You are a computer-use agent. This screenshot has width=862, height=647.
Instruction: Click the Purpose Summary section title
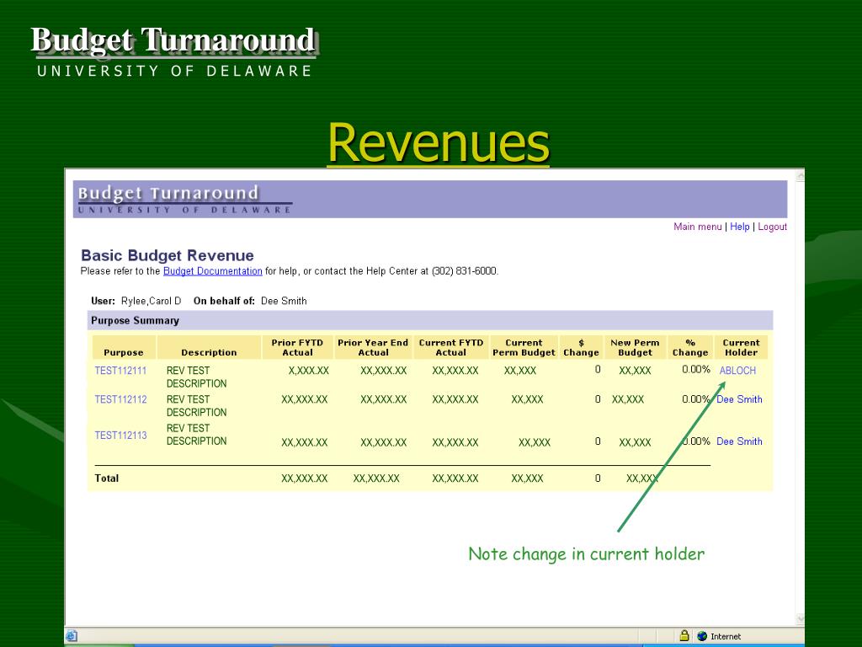pos(136,321)
